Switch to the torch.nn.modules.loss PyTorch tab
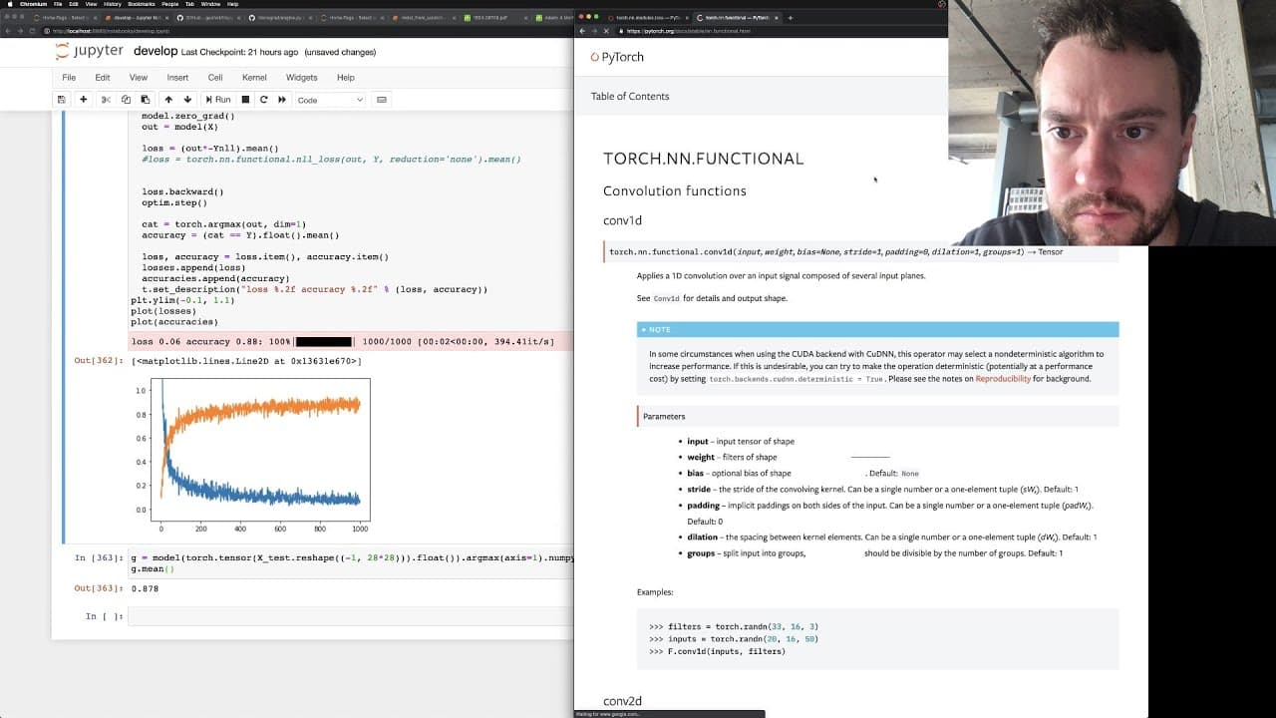Viewport: 1276px width, 718px height. 650,18
